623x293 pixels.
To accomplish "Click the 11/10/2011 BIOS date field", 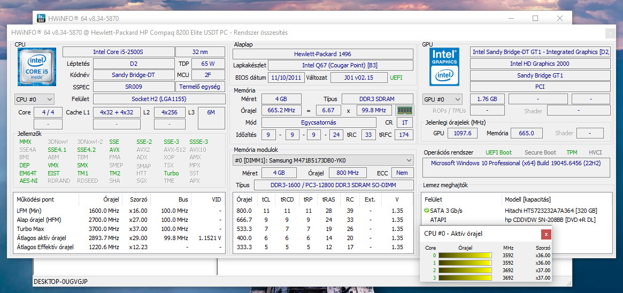I will (x=287, y=78).
